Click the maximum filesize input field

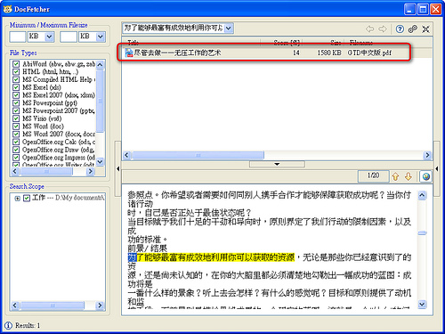(69, 37)
